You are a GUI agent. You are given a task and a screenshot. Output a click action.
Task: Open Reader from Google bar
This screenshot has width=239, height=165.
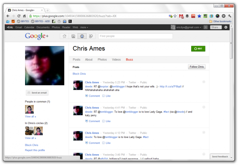point(66,27)
